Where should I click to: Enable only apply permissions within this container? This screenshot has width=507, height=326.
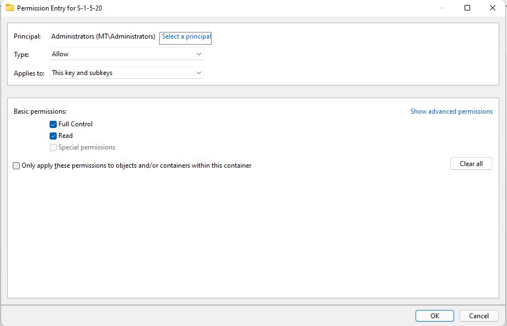[17, 165]
